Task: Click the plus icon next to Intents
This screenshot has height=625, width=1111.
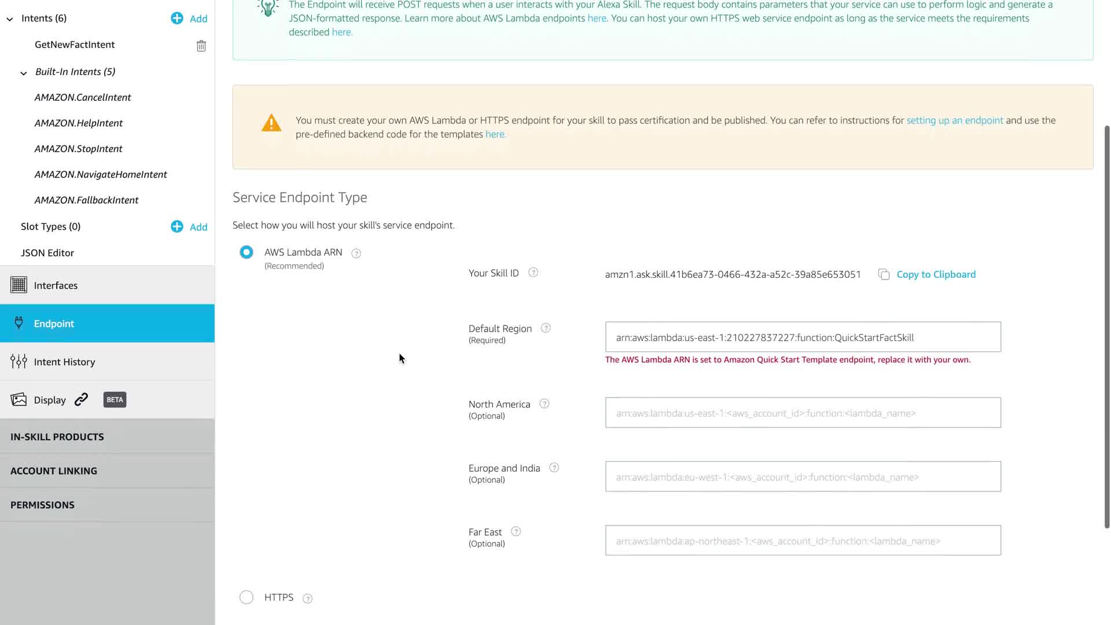Action: coord(177,19)
